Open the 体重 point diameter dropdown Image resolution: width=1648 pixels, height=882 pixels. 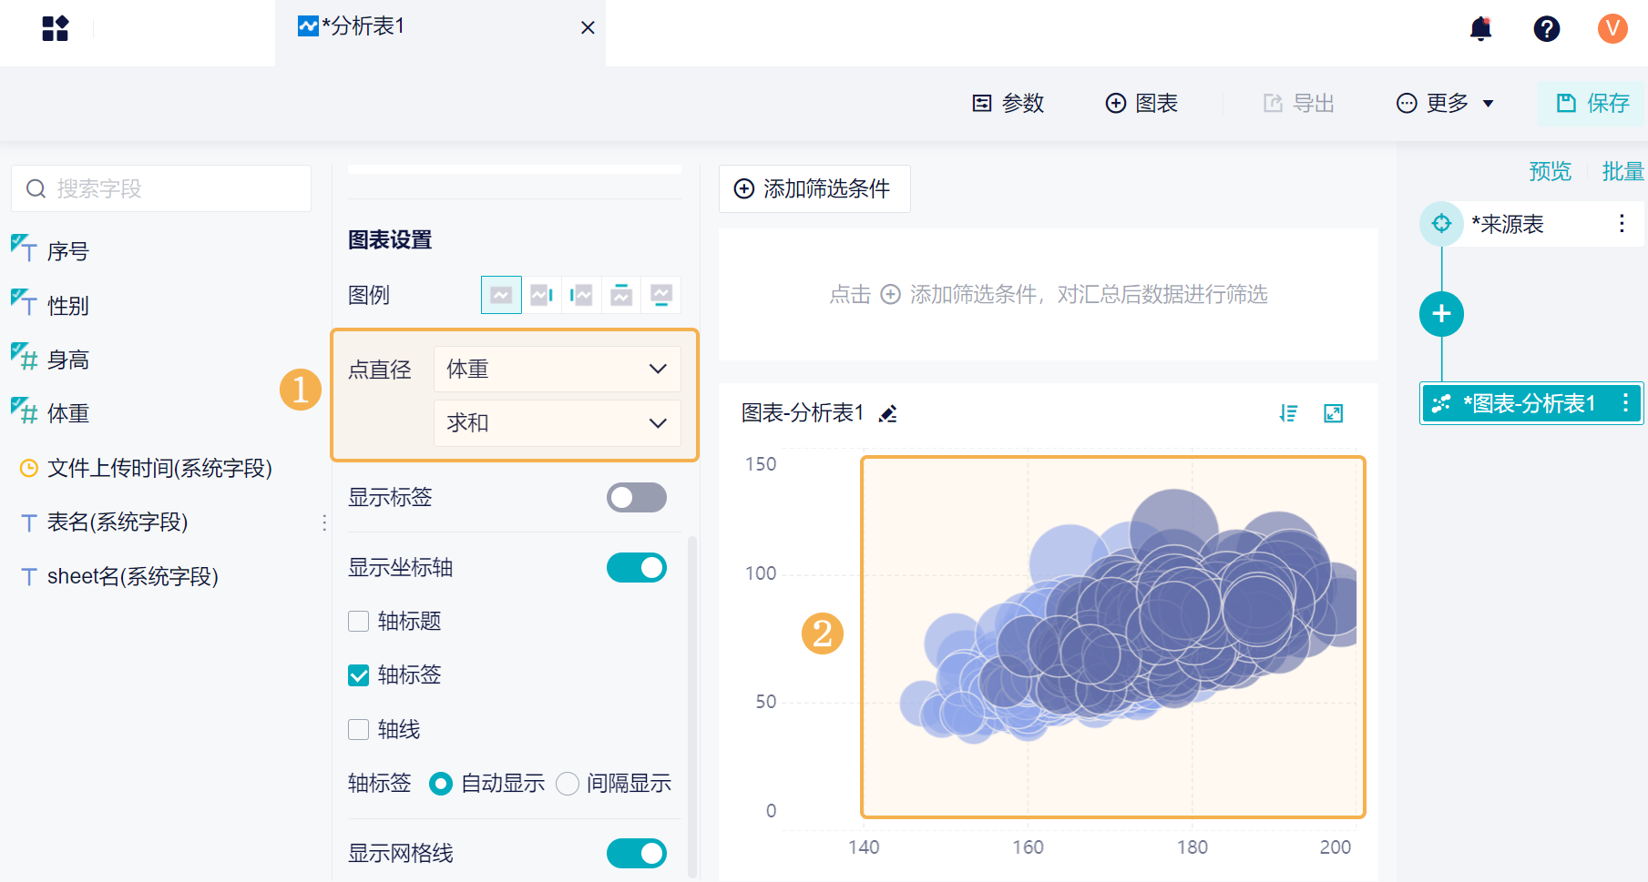click(557, 369)
